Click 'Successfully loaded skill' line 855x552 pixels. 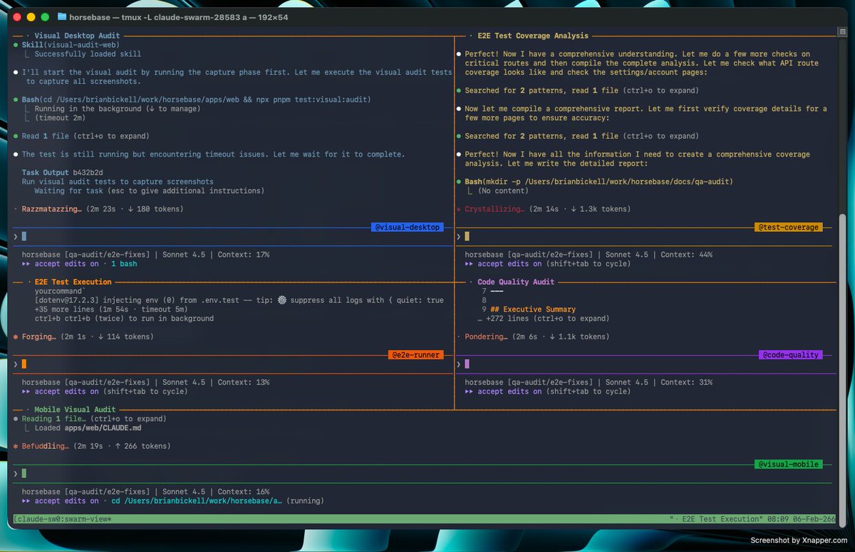[88, 54]
